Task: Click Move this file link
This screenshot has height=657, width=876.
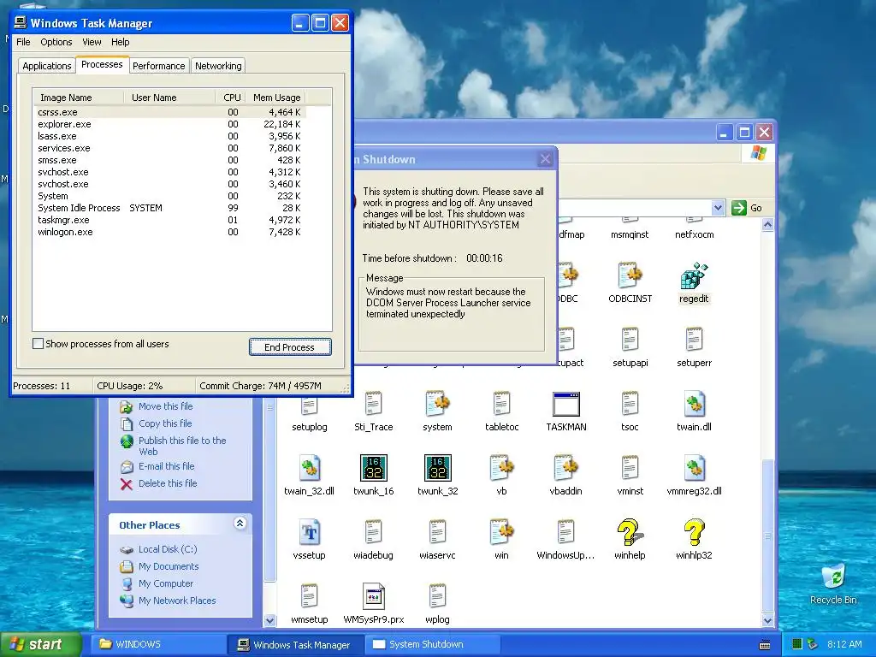Action: [165, 406]
